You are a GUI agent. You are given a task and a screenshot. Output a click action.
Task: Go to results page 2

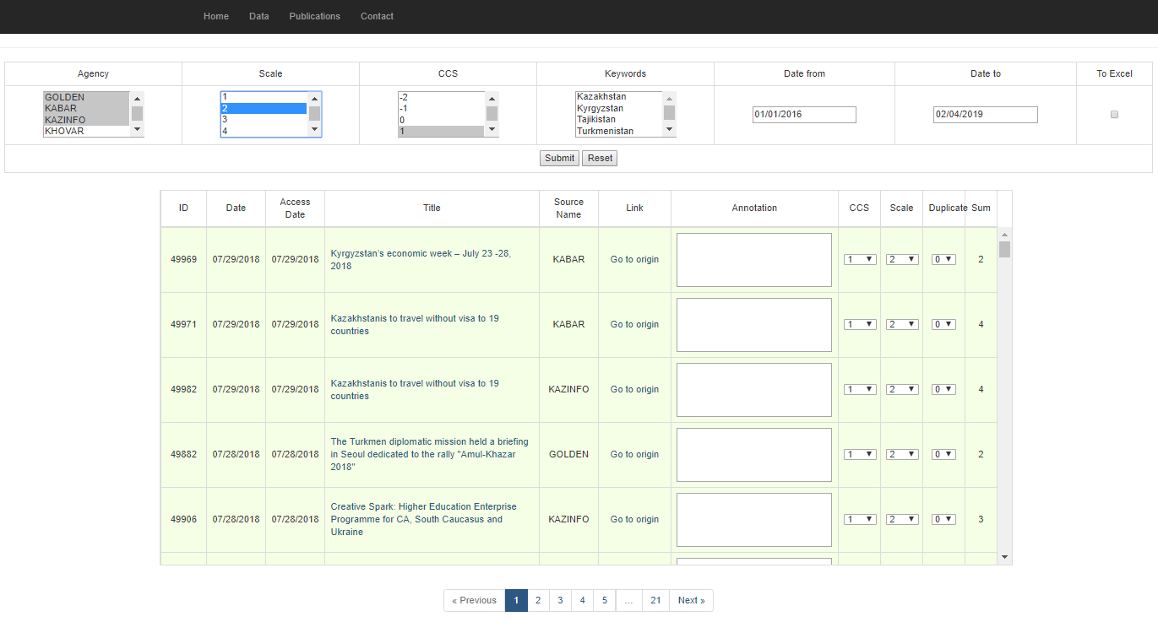click(x=538, y=600)
